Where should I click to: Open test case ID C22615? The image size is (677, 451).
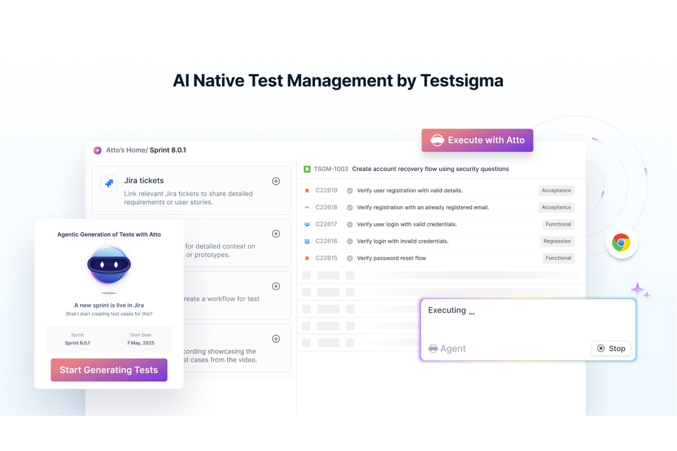(x=326, y=258)
